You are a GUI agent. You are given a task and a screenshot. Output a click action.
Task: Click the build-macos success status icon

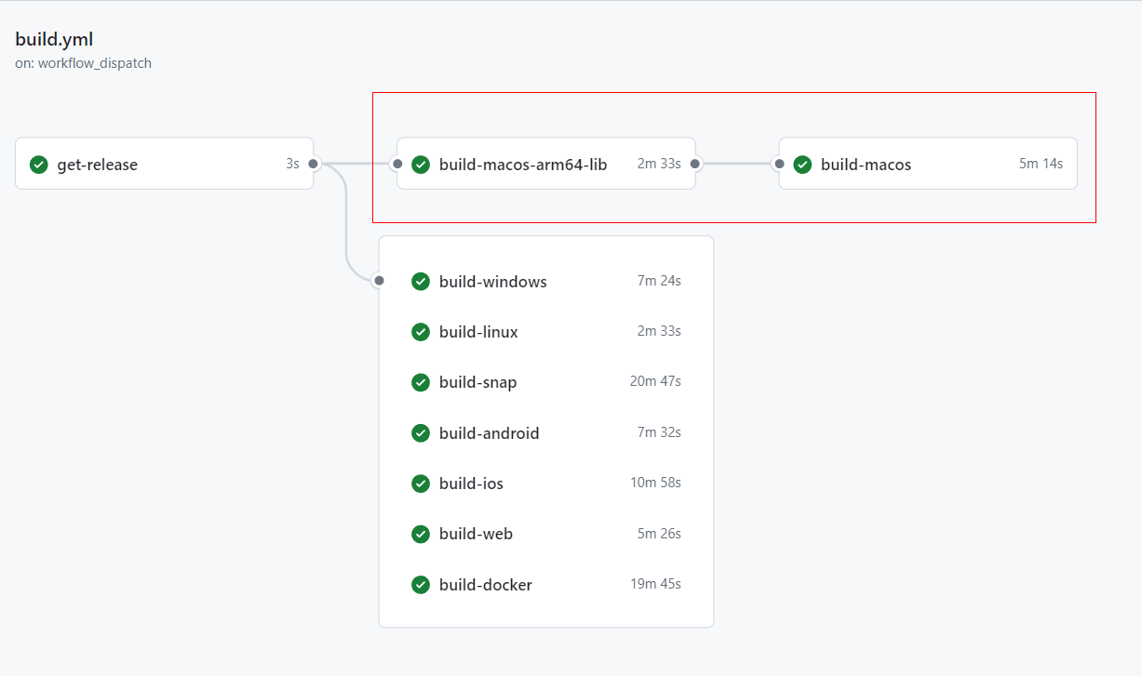click(x=802, y=165)
